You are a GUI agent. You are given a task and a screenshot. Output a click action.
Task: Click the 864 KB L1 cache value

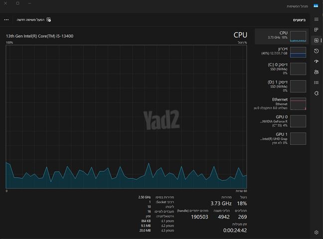tap(146, 221)
